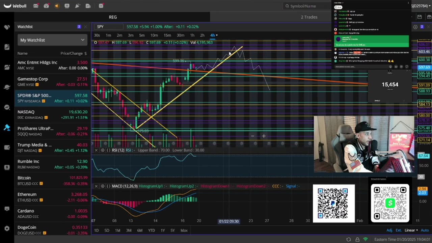This screenshot has height=243, width=432.
Task: Switch to the 2 Trades tab
Action: [309, 17]
